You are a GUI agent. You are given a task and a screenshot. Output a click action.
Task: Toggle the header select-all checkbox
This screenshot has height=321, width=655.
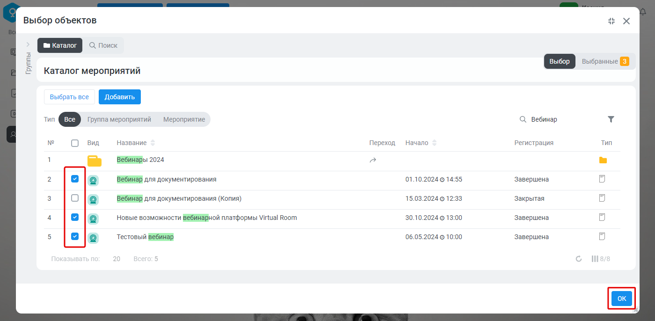coord(75,143)
